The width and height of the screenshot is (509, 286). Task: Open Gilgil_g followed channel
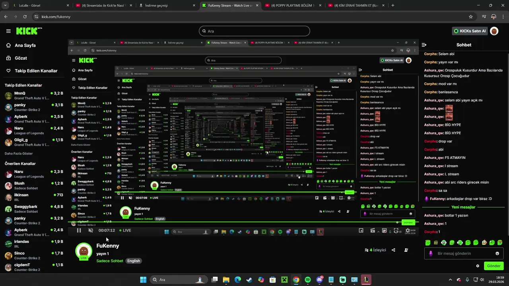(x=34, y=142)
